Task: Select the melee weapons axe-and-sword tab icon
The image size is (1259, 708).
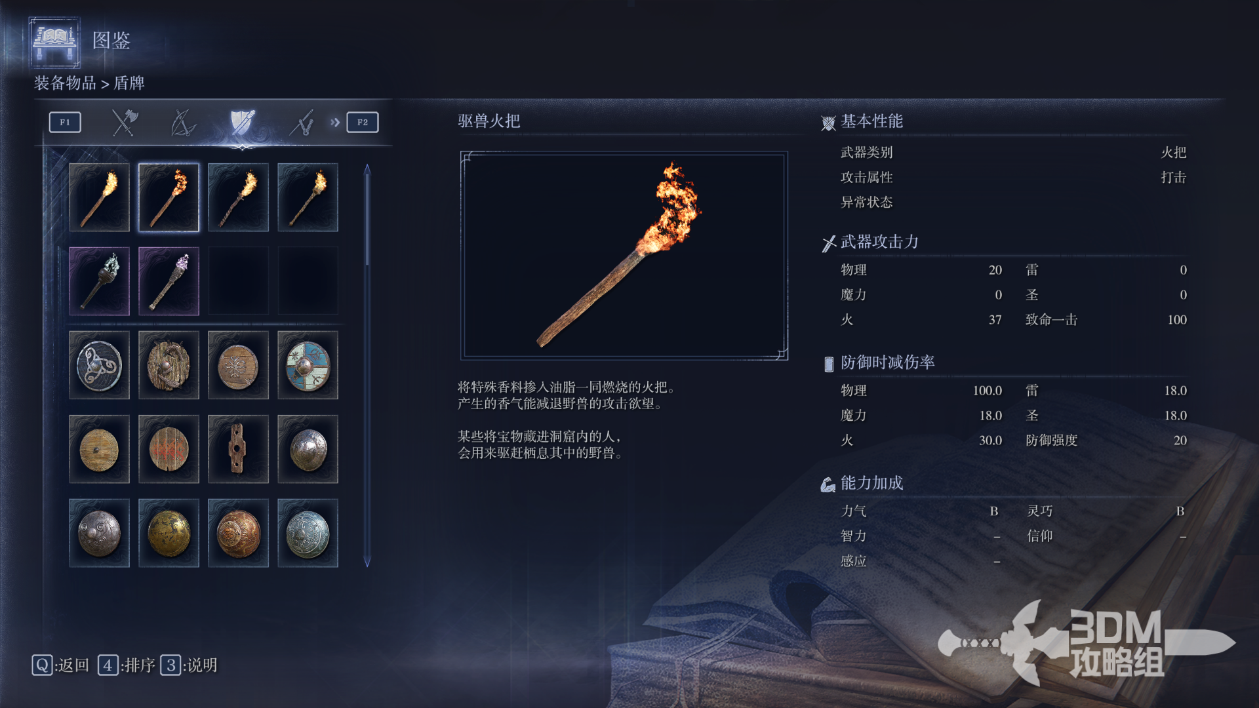Action: point(125,122)
